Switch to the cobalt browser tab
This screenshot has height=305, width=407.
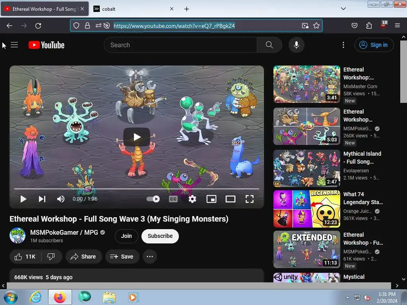[134, 9]
